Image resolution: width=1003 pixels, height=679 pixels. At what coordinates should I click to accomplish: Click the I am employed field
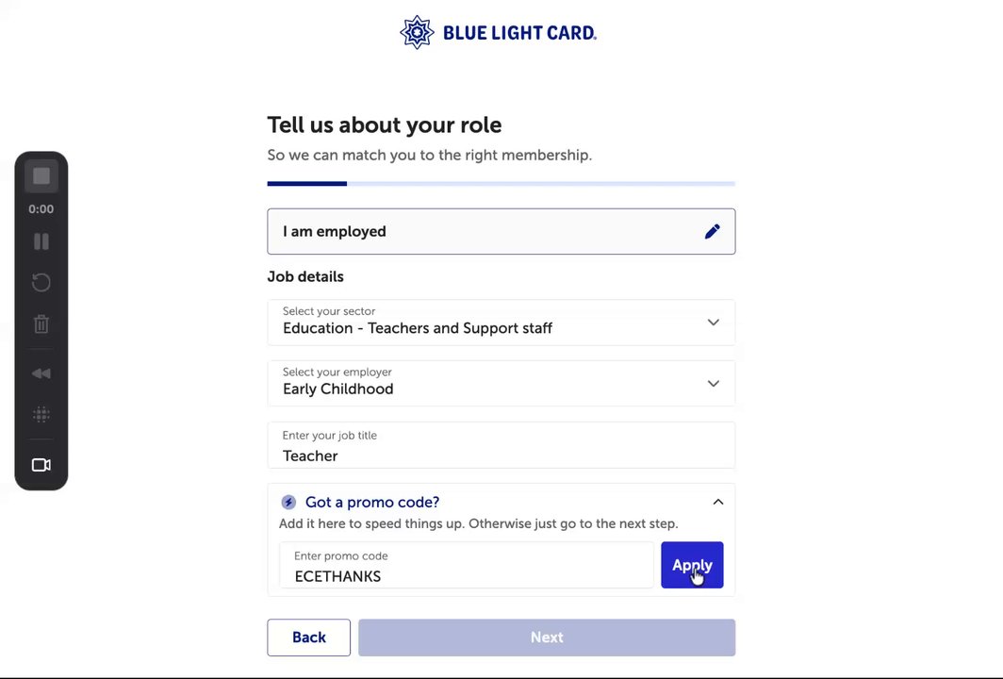[x=501, y=232]
